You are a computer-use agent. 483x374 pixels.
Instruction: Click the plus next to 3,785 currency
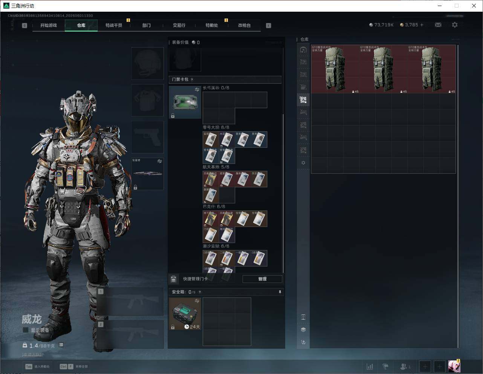[422, 25]
